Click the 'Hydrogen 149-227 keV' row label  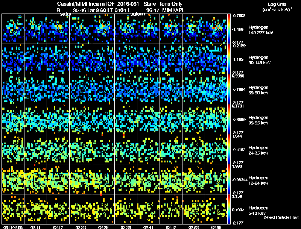point(261,30)
